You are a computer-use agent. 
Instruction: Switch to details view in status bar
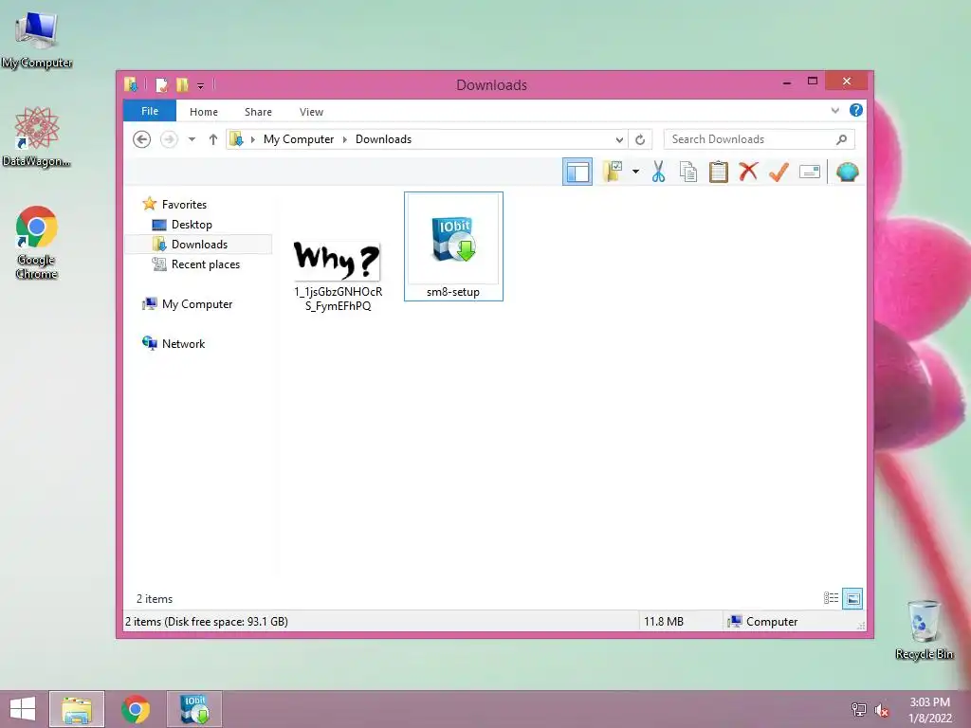pos(831,598)
